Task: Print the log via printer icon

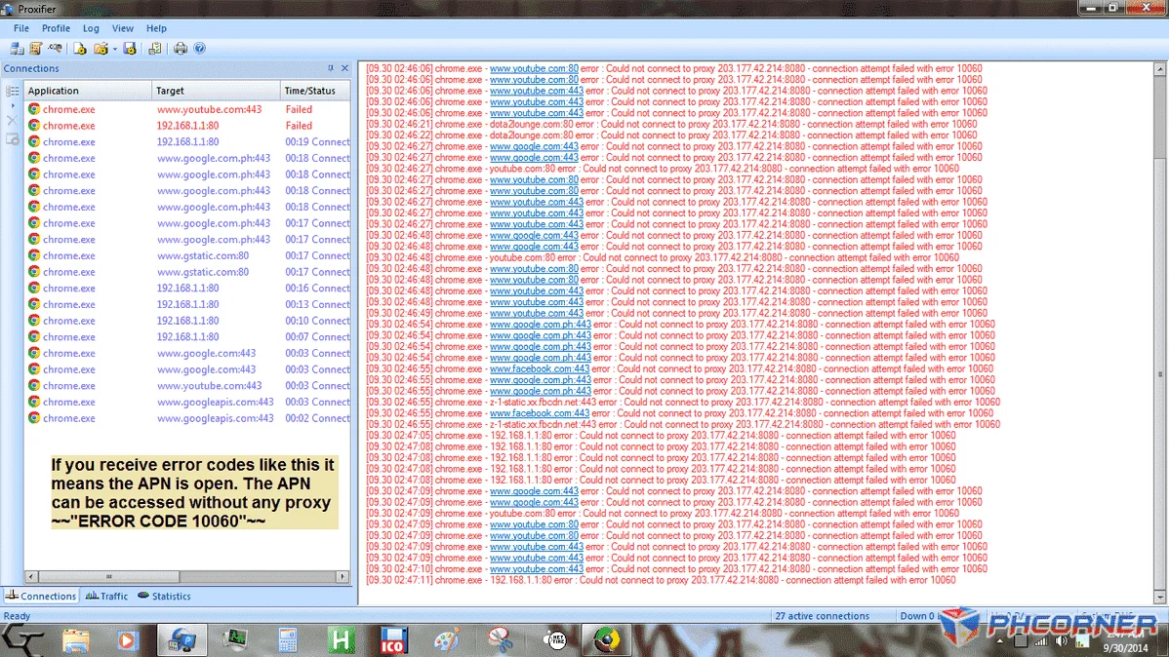Action: pyautogui.click(x=181, y=49)
